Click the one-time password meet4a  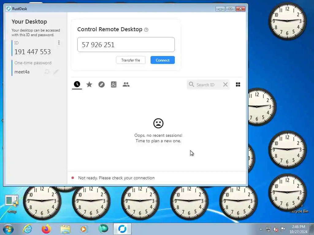22,72
